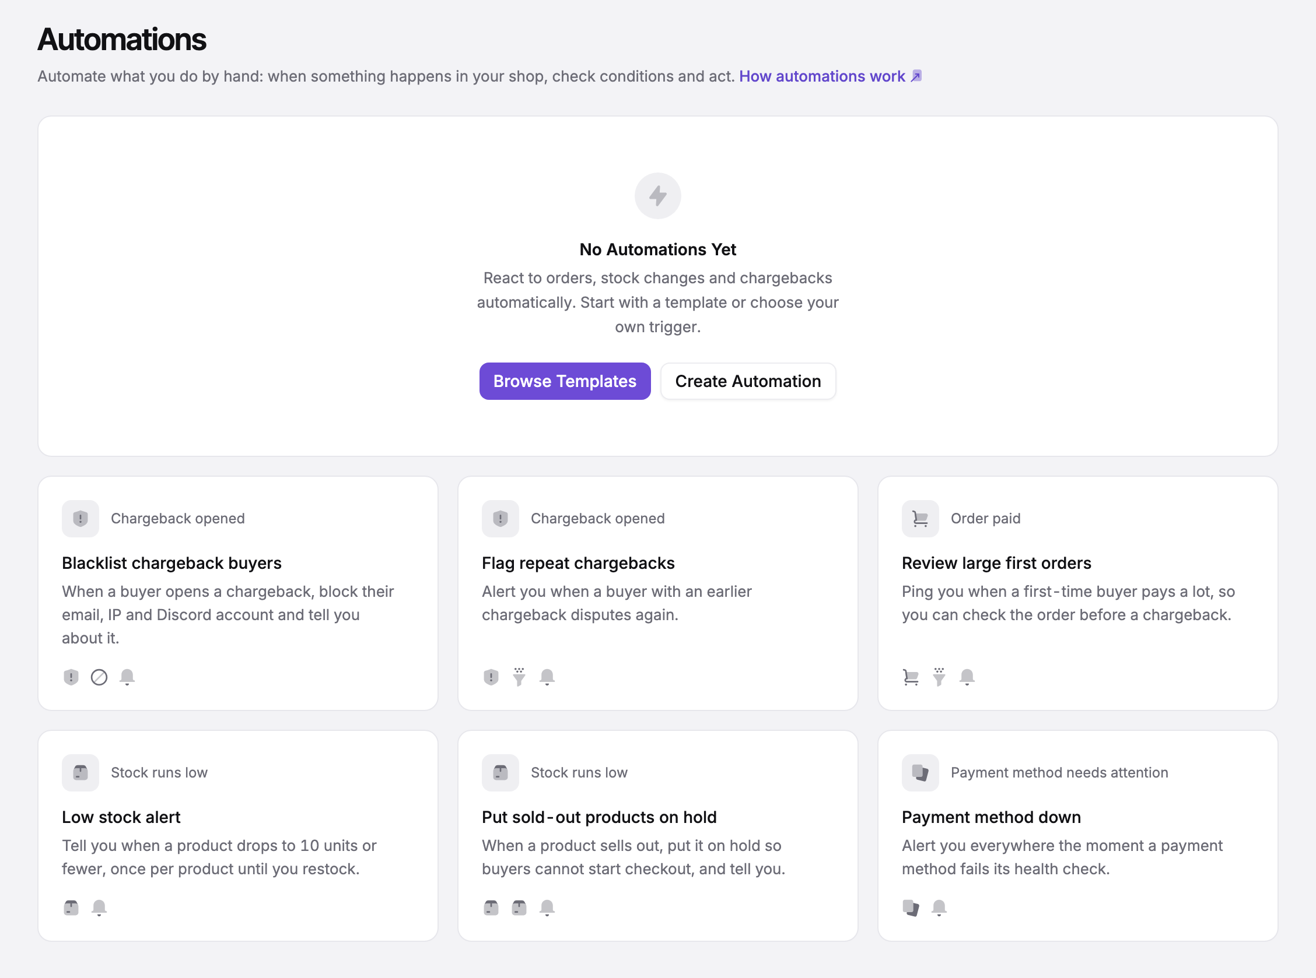The image size is (1316, 978).
Task: Click the small cards icon at bottom of Payment method down
Action: [x=911, y=907]
